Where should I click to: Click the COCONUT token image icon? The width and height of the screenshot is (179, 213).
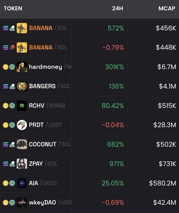point(22,144)
